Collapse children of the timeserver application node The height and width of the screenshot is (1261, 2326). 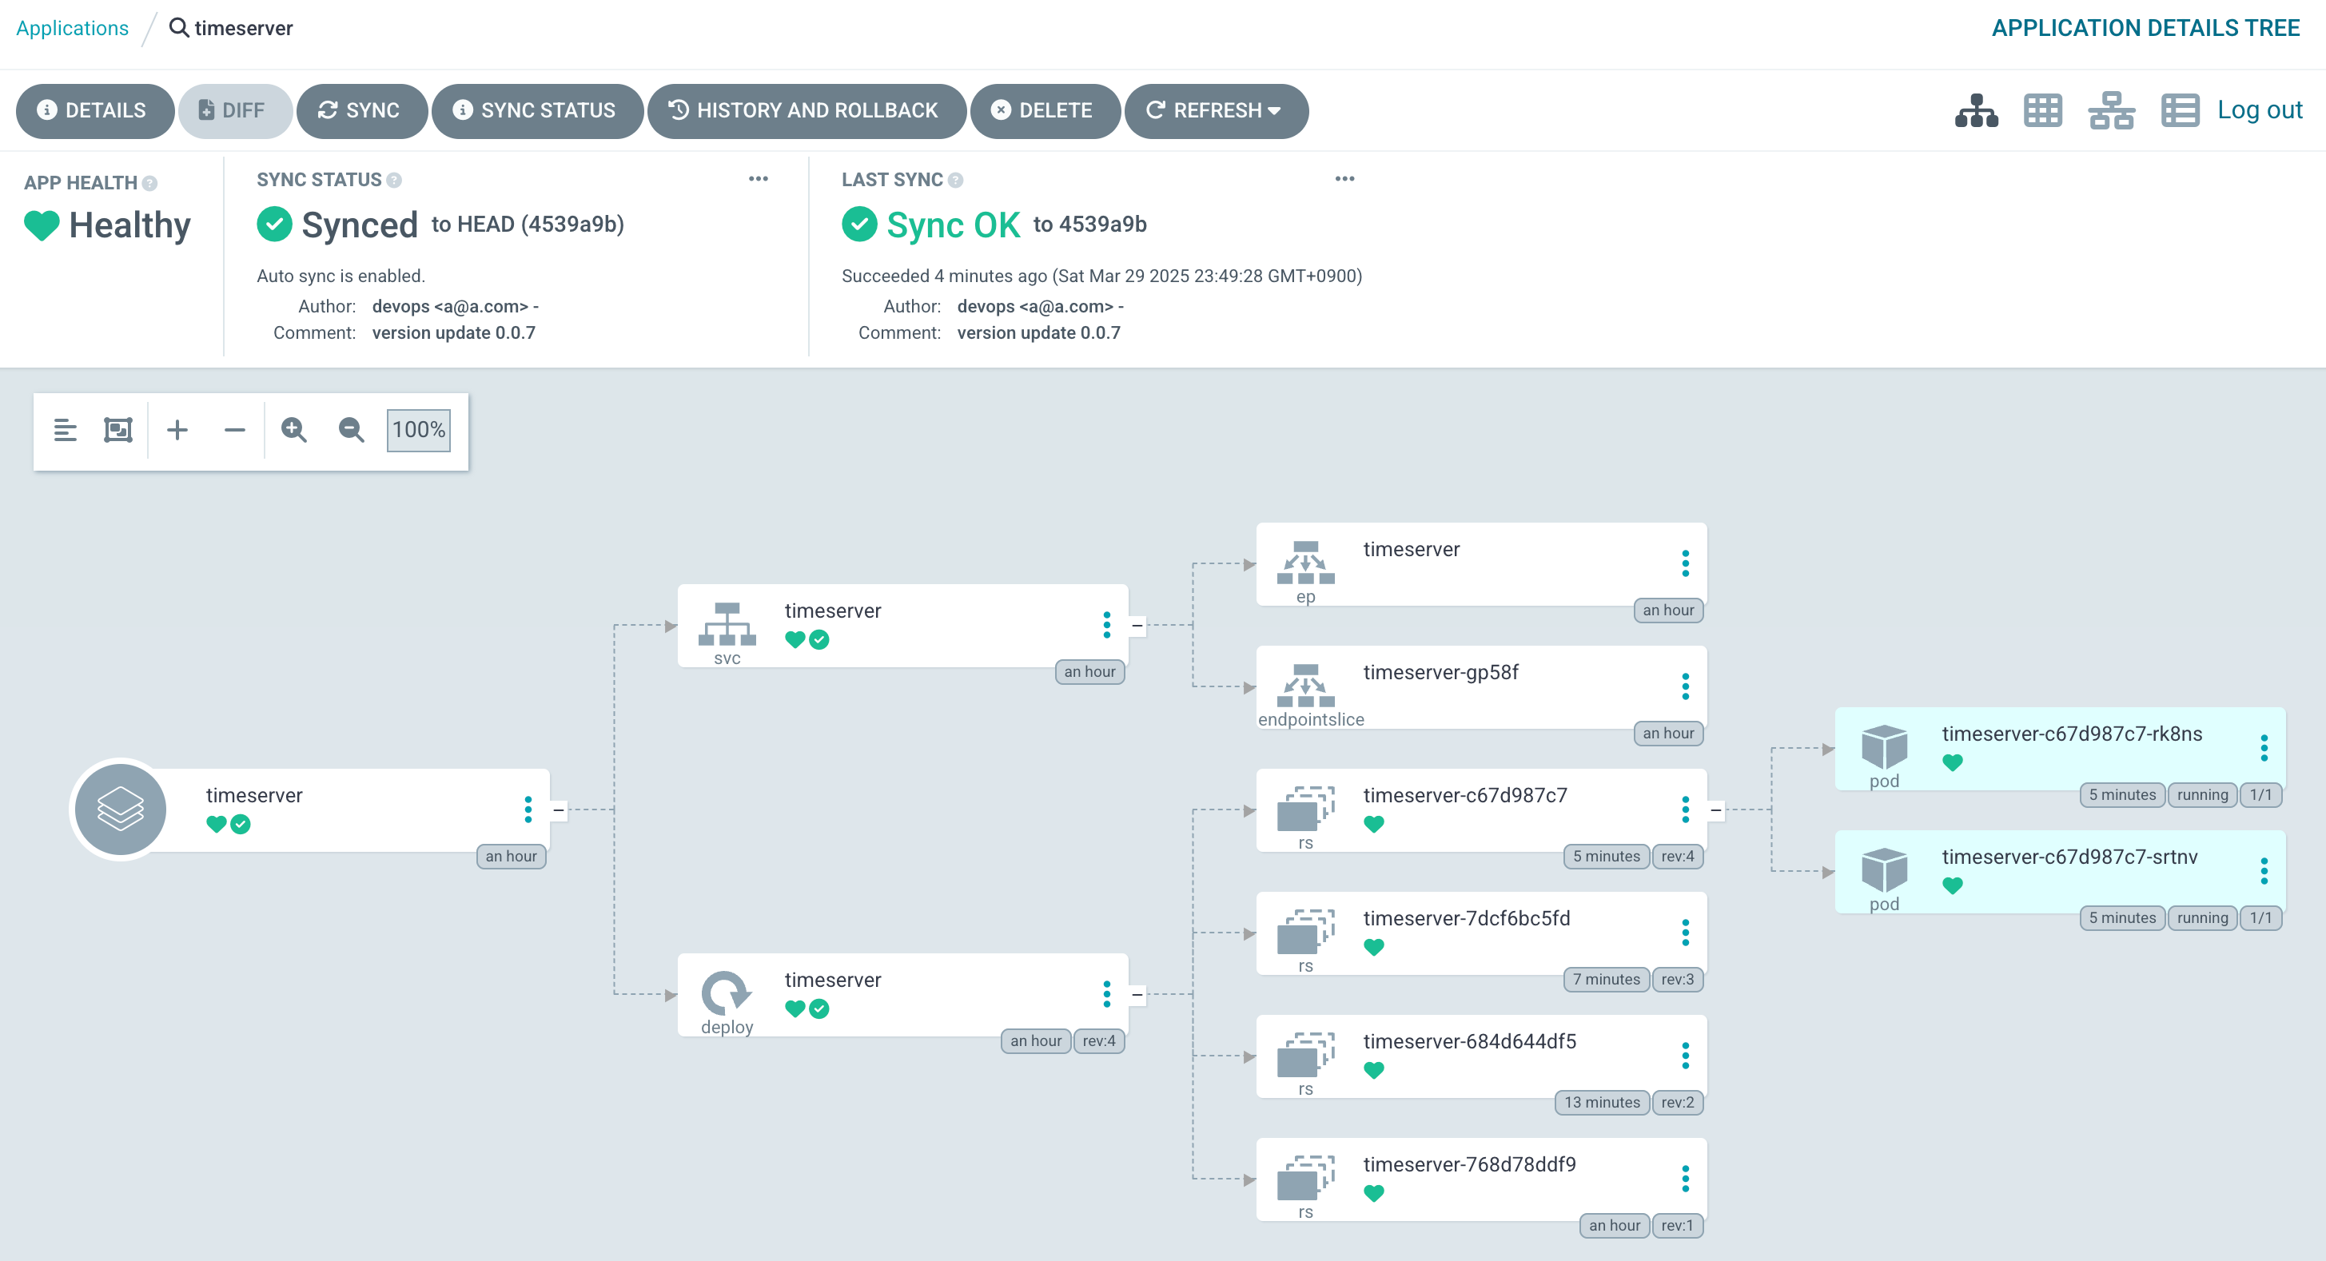point(559,810)
